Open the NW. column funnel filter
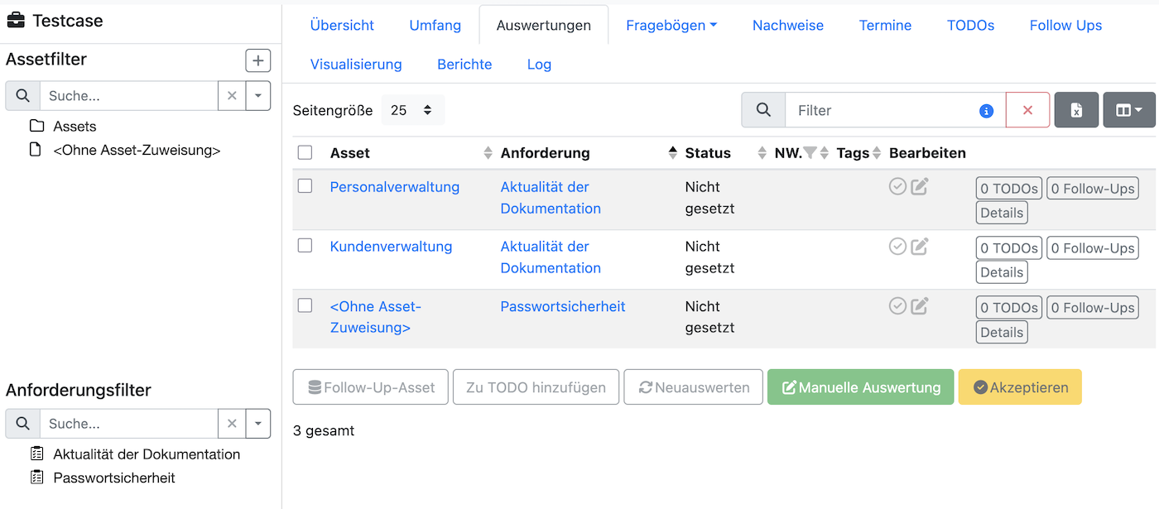Viewport: 1159px width, 509px height. tap(809, 151)
